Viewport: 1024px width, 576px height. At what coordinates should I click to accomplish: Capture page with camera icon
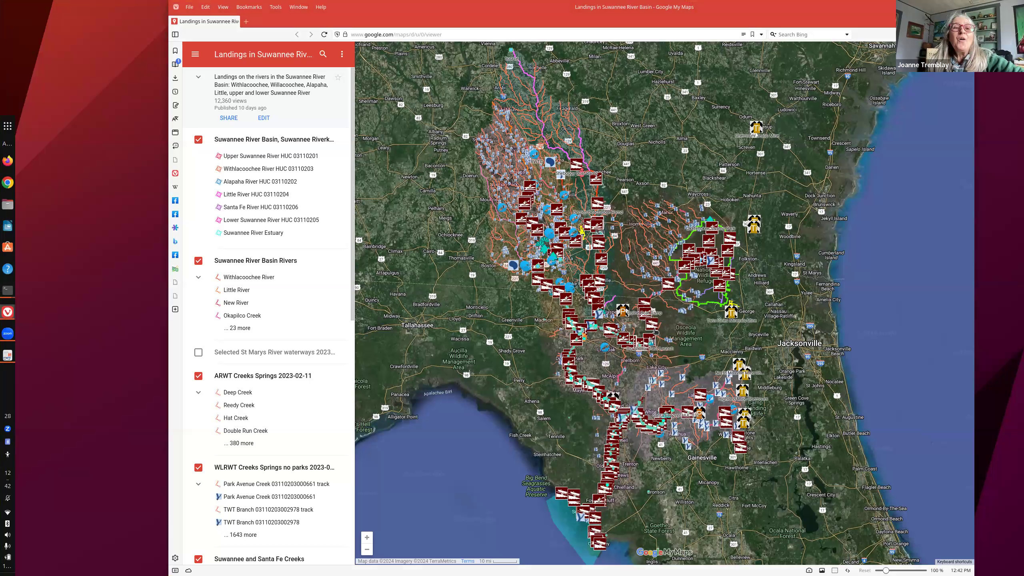click(x=809, y=570)
